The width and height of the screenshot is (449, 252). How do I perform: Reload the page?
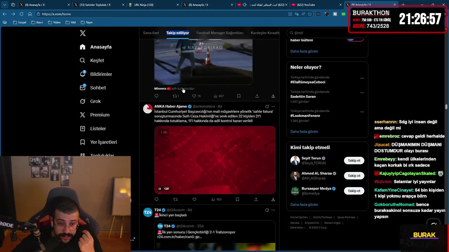coord(21,14)
